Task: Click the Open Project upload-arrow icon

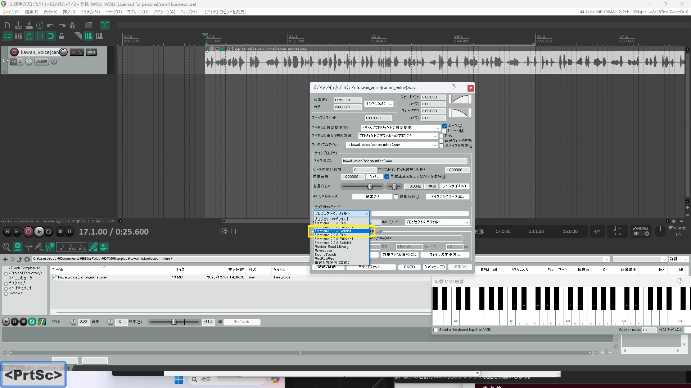Action: click(18, 25)
